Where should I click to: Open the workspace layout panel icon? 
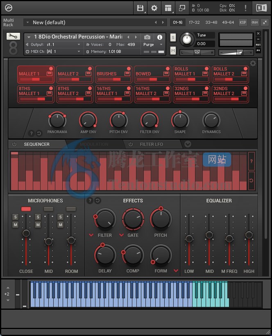pos(168,8)
